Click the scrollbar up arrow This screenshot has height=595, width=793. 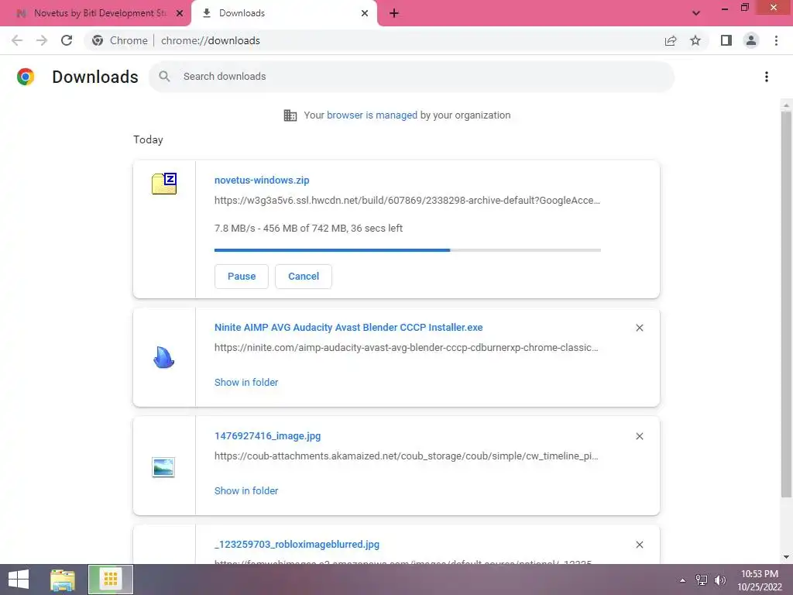click(786, 105)
